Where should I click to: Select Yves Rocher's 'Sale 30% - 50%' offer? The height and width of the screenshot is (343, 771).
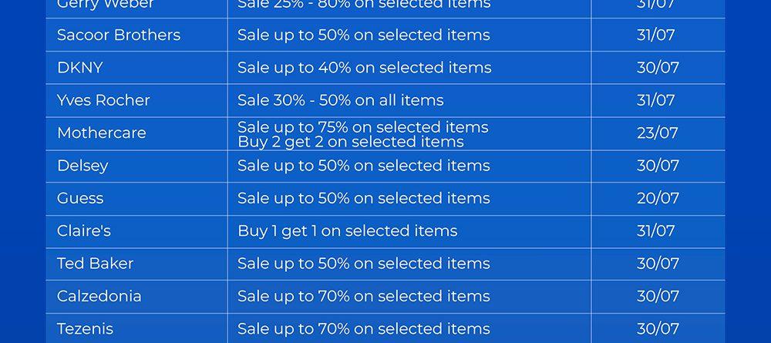[340, 100]
